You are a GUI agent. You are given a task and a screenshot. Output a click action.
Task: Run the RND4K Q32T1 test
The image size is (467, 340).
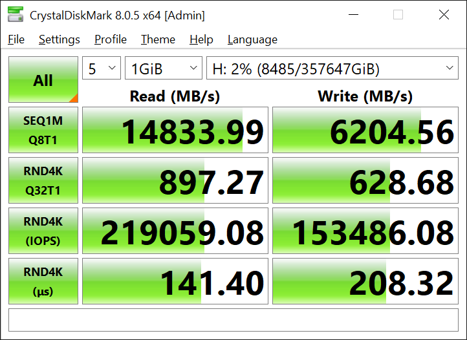pyautogui.click(x=43, y=181)
